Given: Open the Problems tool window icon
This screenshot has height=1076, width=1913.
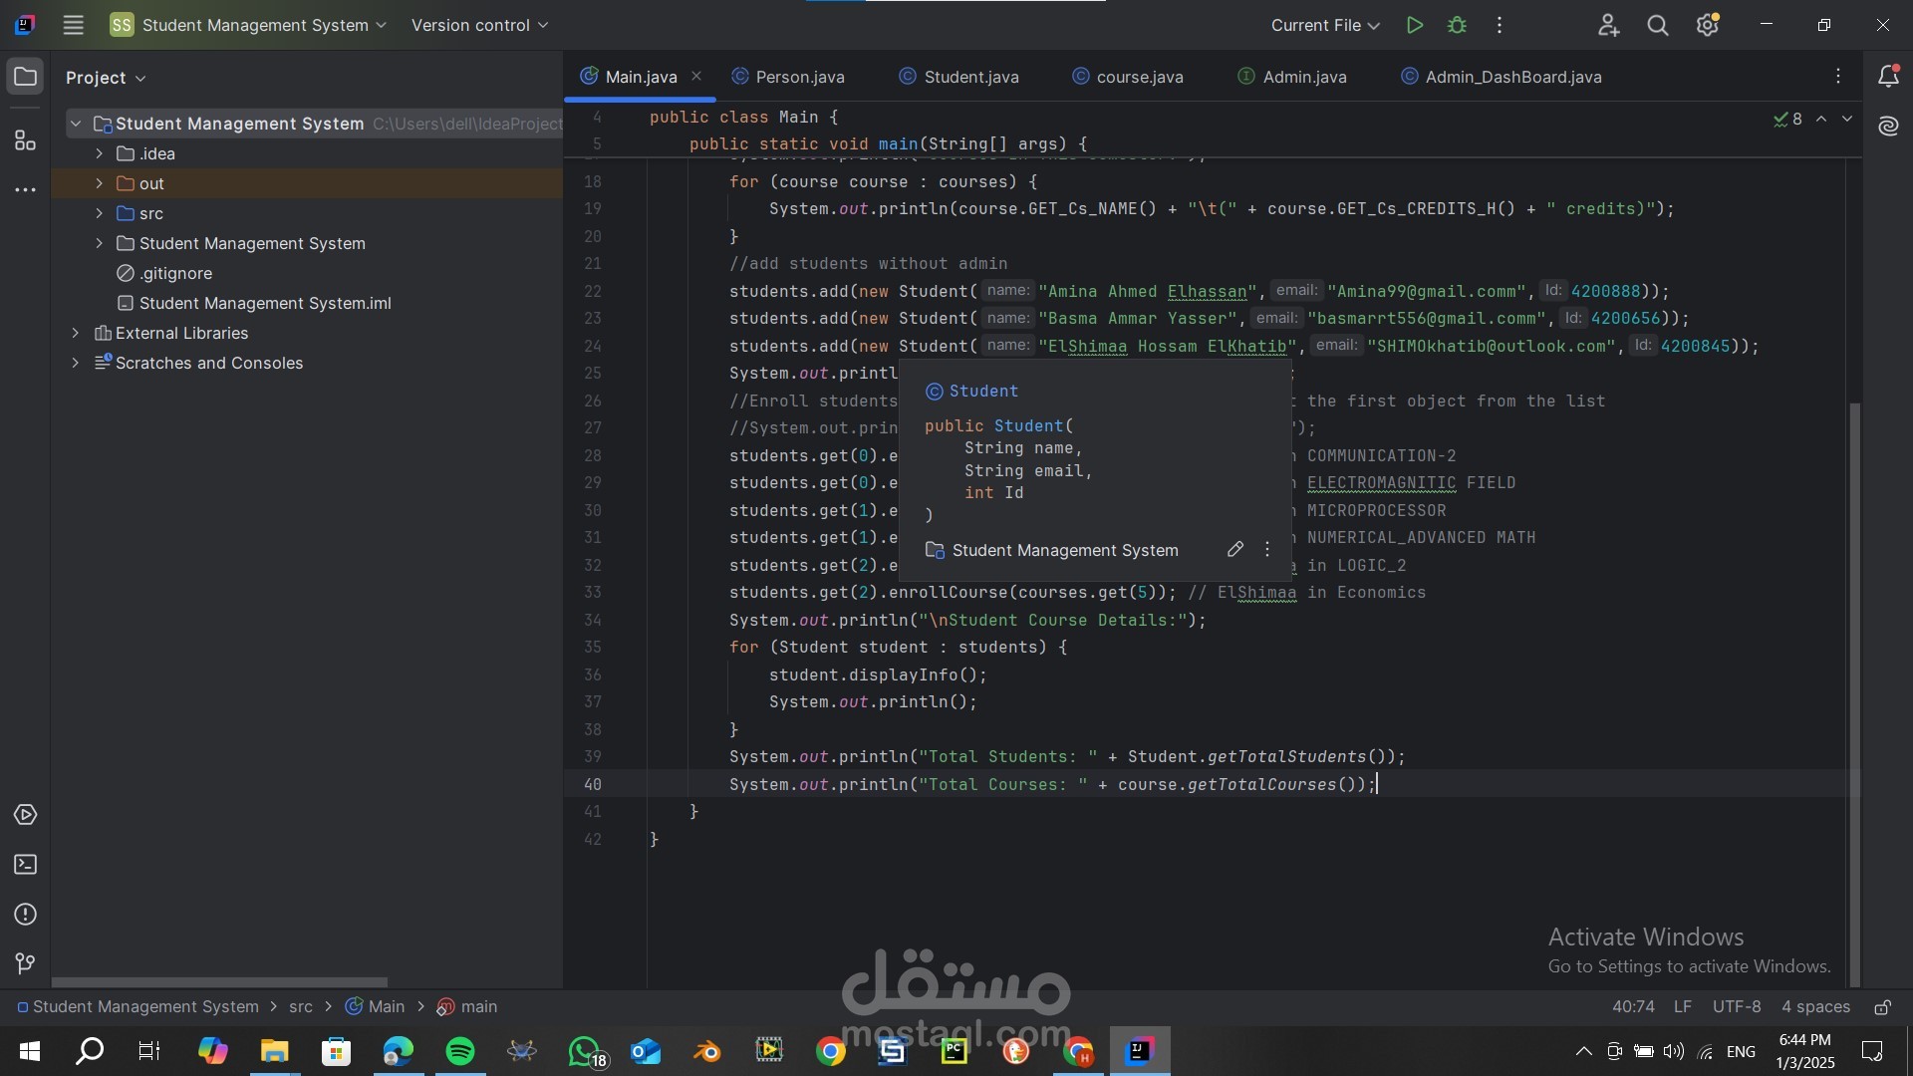Looking at the screenshot, I should tap(25, 915).
